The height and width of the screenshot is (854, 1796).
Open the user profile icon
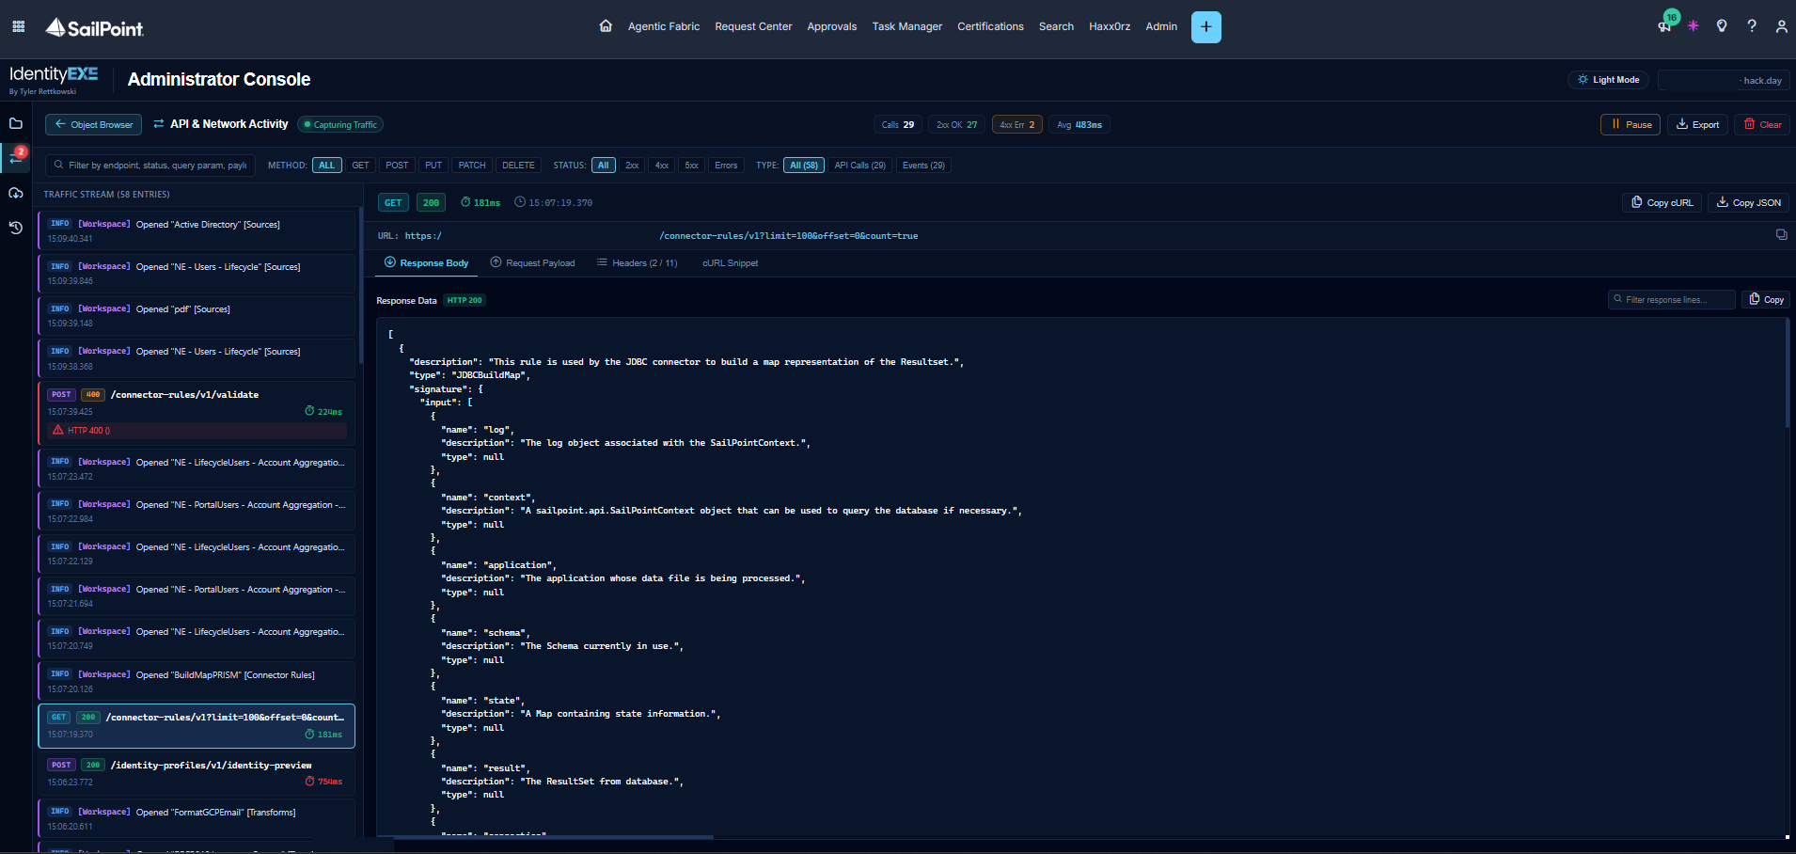point(1781,26)
